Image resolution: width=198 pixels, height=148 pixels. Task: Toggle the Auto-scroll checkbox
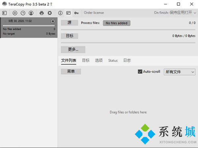(x=140, y=72)
